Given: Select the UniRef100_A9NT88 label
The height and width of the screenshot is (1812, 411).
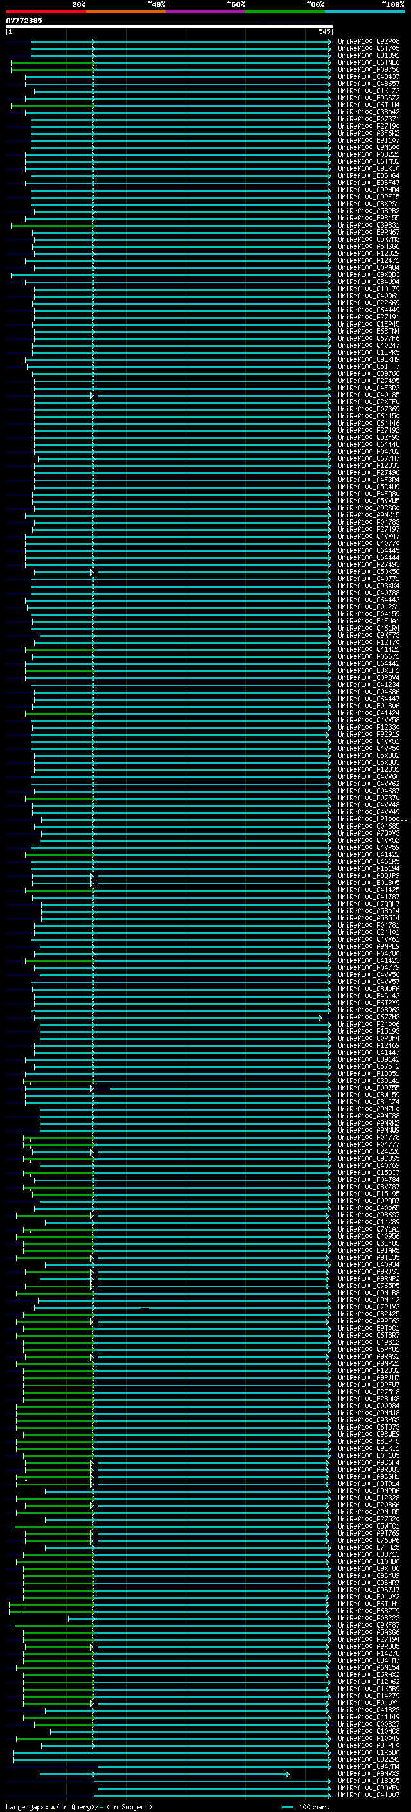Looking at the screenshot, I should tap(369, 1116).
